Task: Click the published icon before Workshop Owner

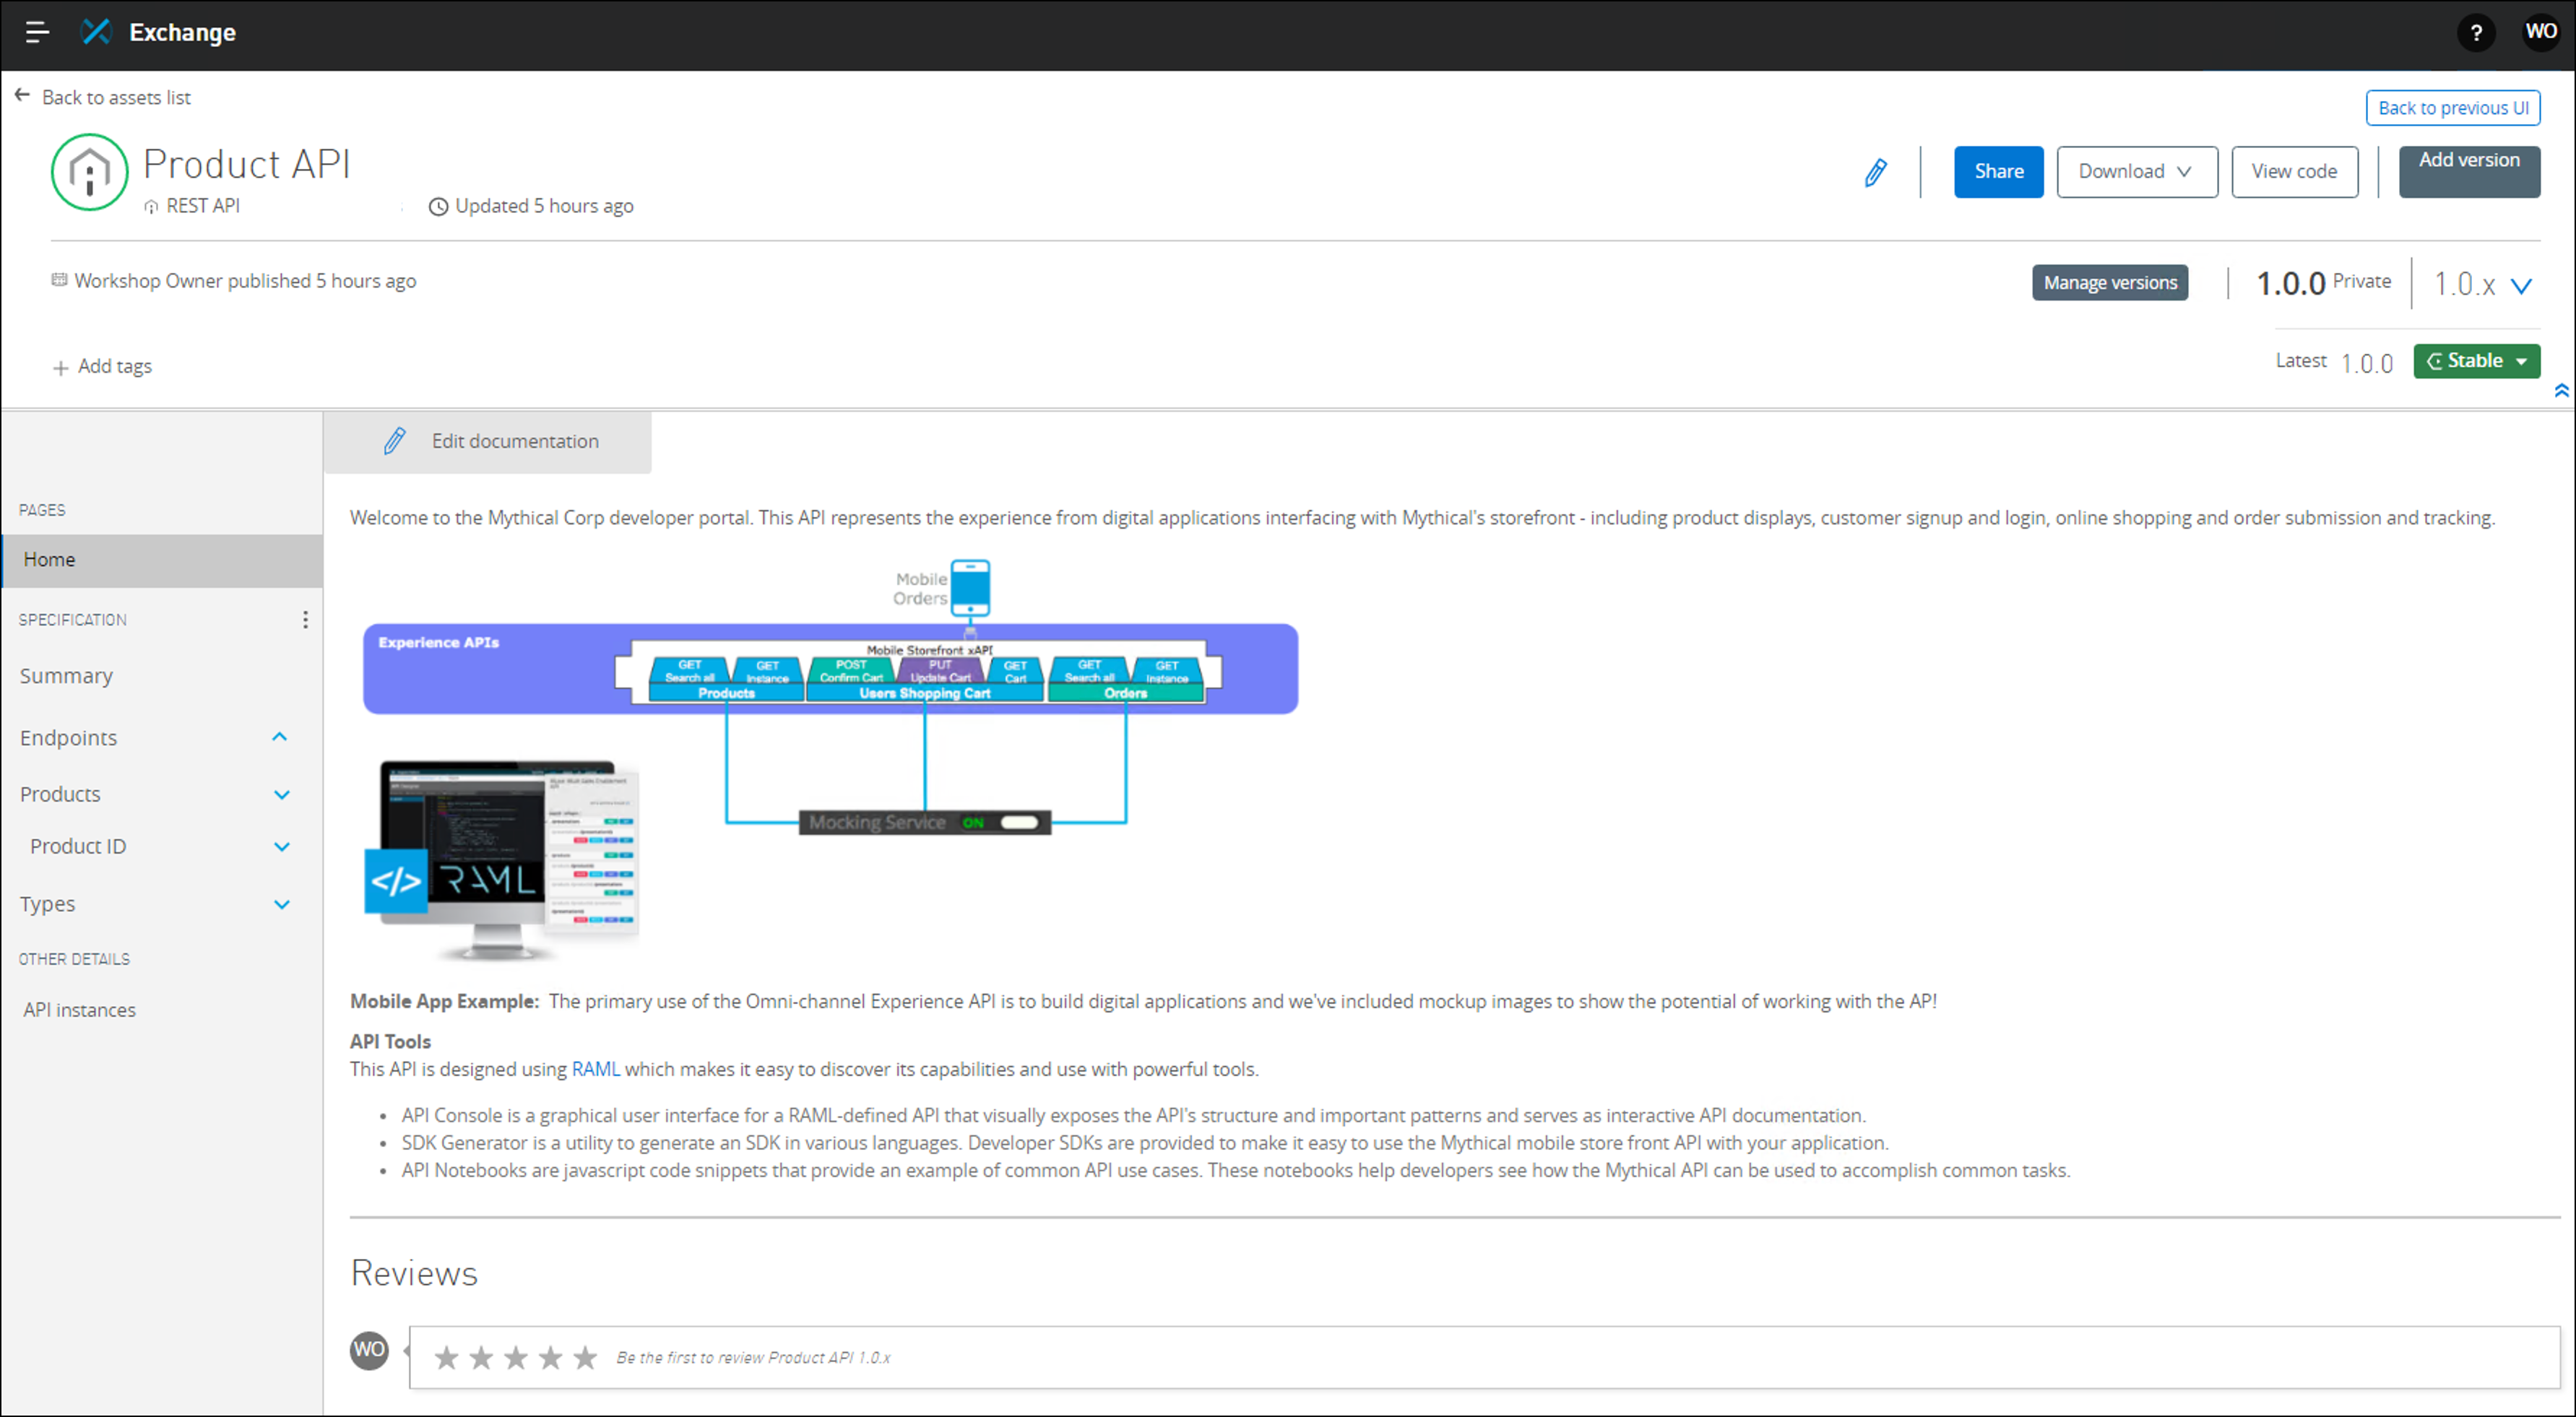Action: tap(60, 280)
